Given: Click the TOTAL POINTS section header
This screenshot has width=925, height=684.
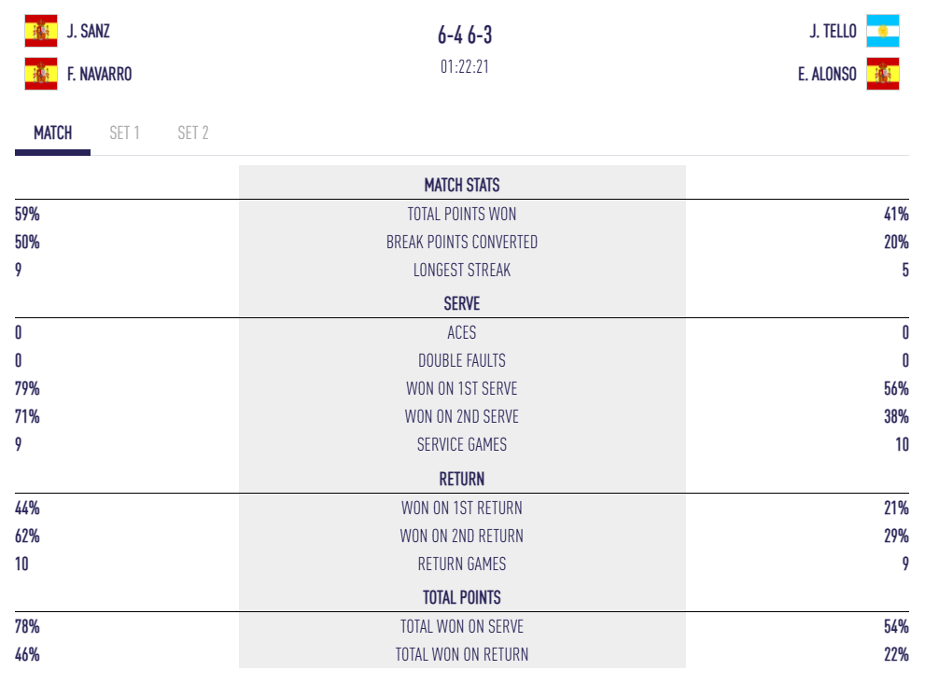Looking at the screenshot, I should pyautogui.click(x=462, y=597).
